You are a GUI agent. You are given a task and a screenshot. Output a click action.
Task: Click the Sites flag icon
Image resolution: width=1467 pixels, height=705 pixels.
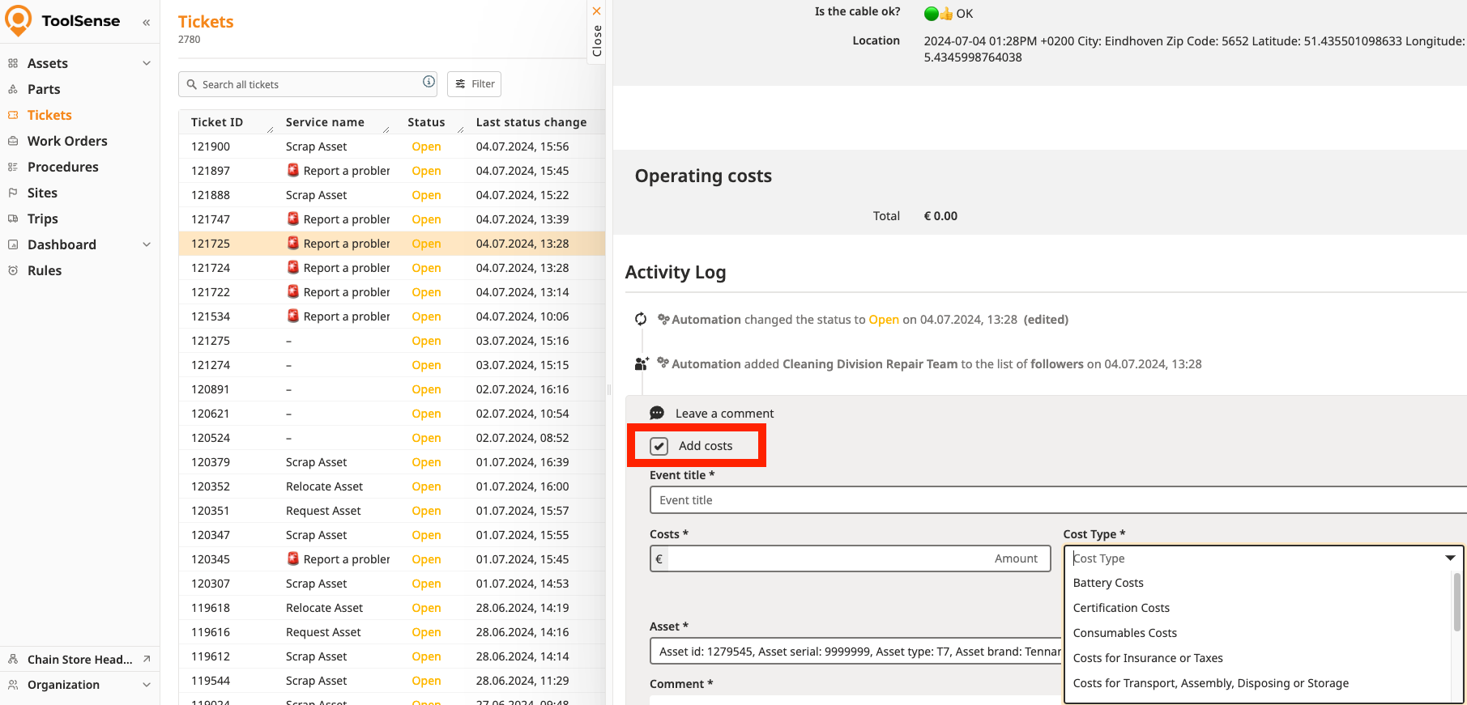[x=13, y=193]
